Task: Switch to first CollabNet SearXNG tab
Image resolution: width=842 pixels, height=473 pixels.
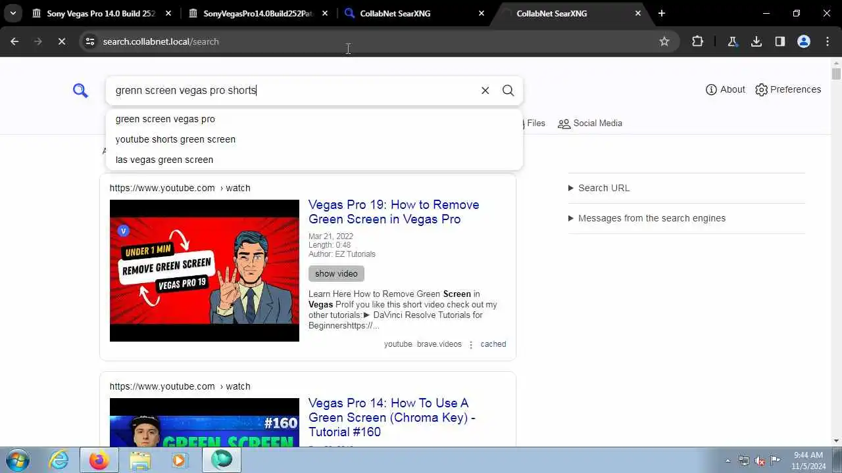Action: (x=395, y=13)
